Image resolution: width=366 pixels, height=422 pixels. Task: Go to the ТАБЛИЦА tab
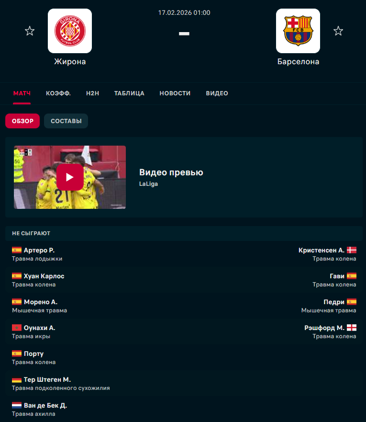[129, 93]
